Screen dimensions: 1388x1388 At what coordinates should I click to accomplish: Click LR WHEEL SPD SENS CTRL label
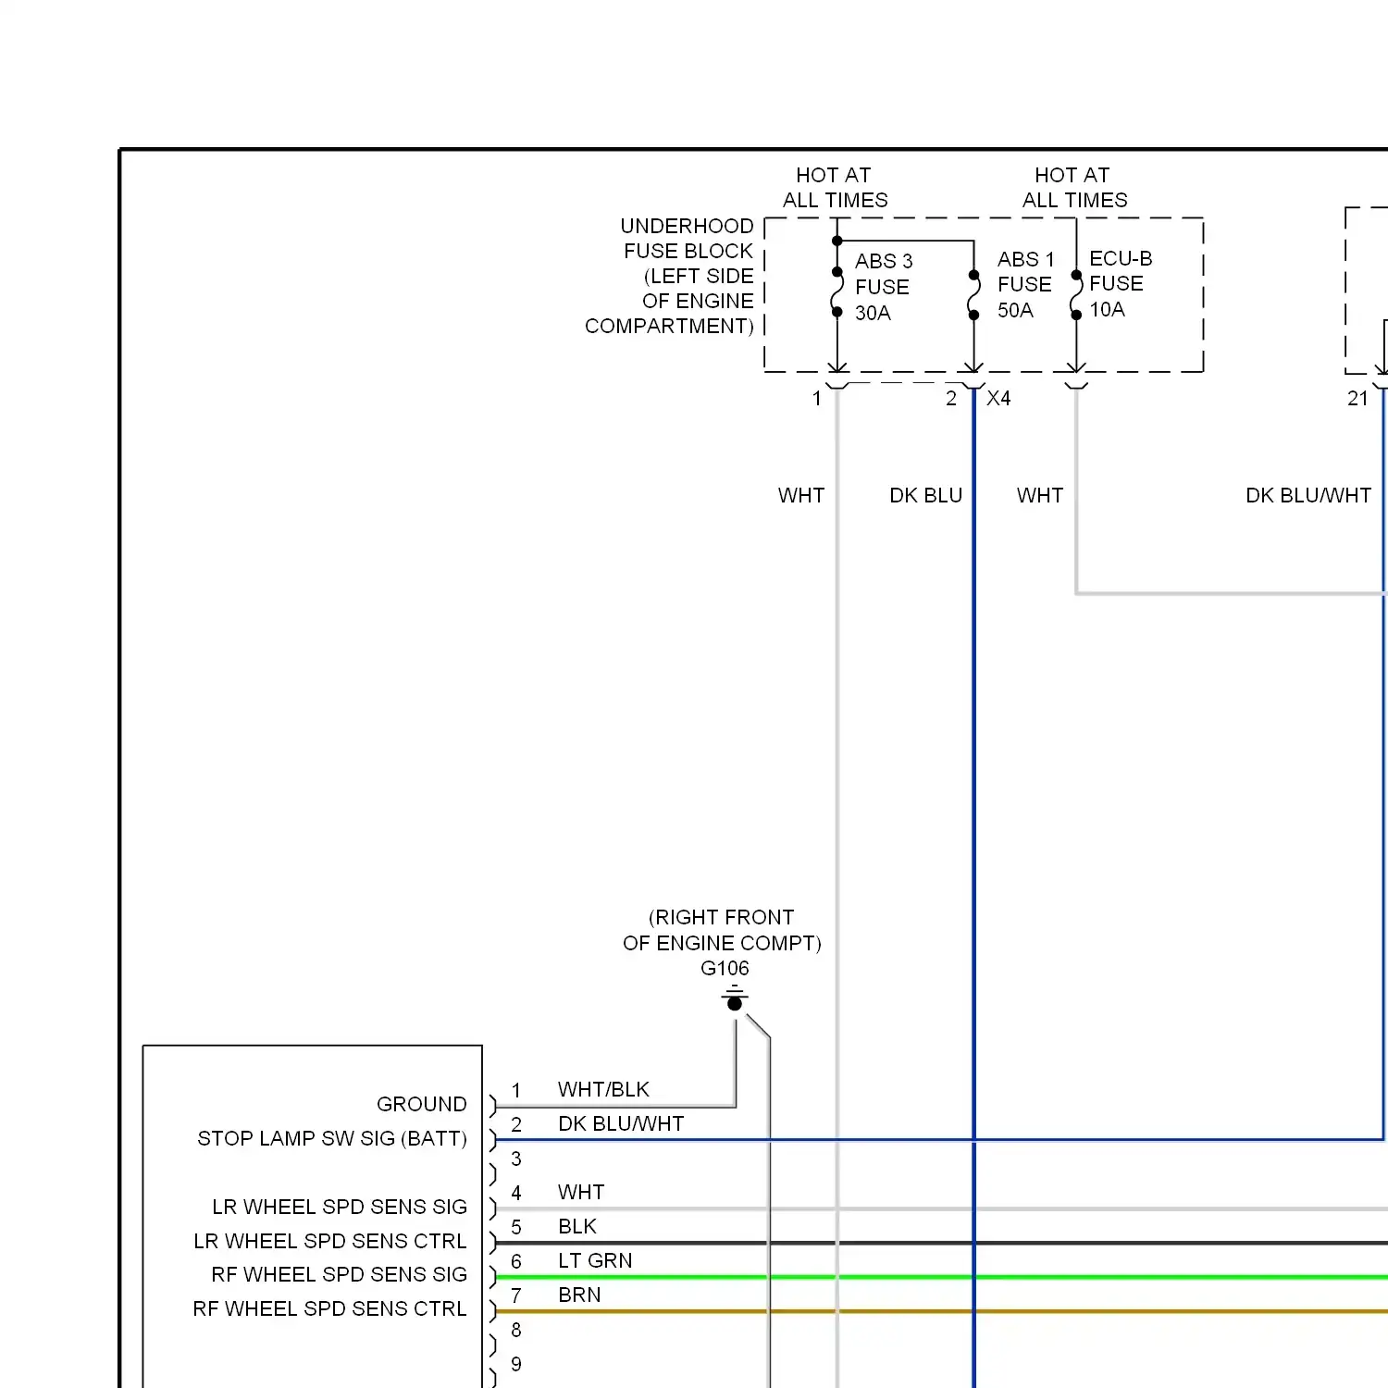(330, 1241)
